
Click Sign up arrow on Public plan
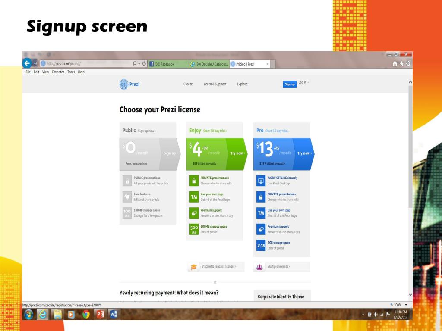pyautogui.click(x=170, y=153)
